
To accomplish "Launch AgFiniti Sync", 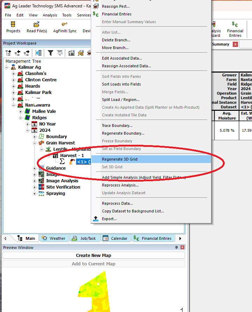I will (x=64, y=27).
